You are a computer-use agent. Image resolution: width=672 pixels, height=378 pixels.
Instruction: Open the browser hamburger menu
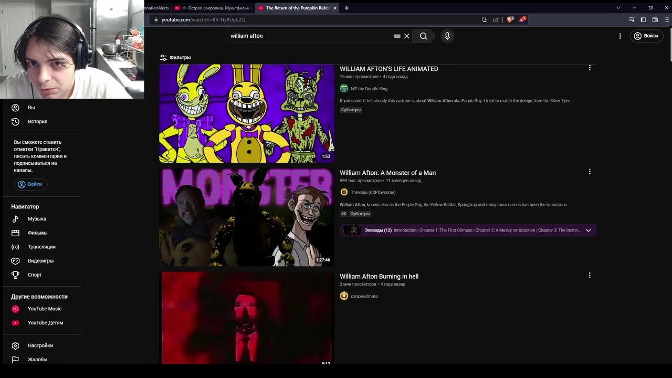click(x=668, y=19)
